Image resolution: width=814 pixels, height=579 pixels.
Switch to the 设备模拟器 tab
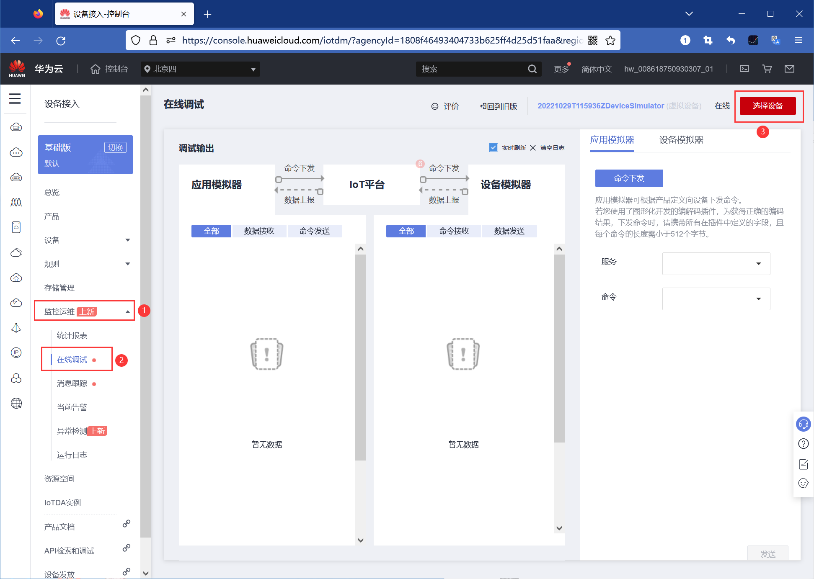(x=681, y=140)
